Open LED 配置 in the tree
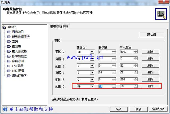170x114 pixels. point(18,71)
